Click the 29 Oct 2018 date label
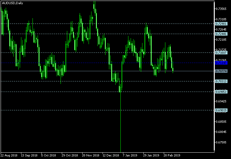231x159 pixels. point(70,156)
